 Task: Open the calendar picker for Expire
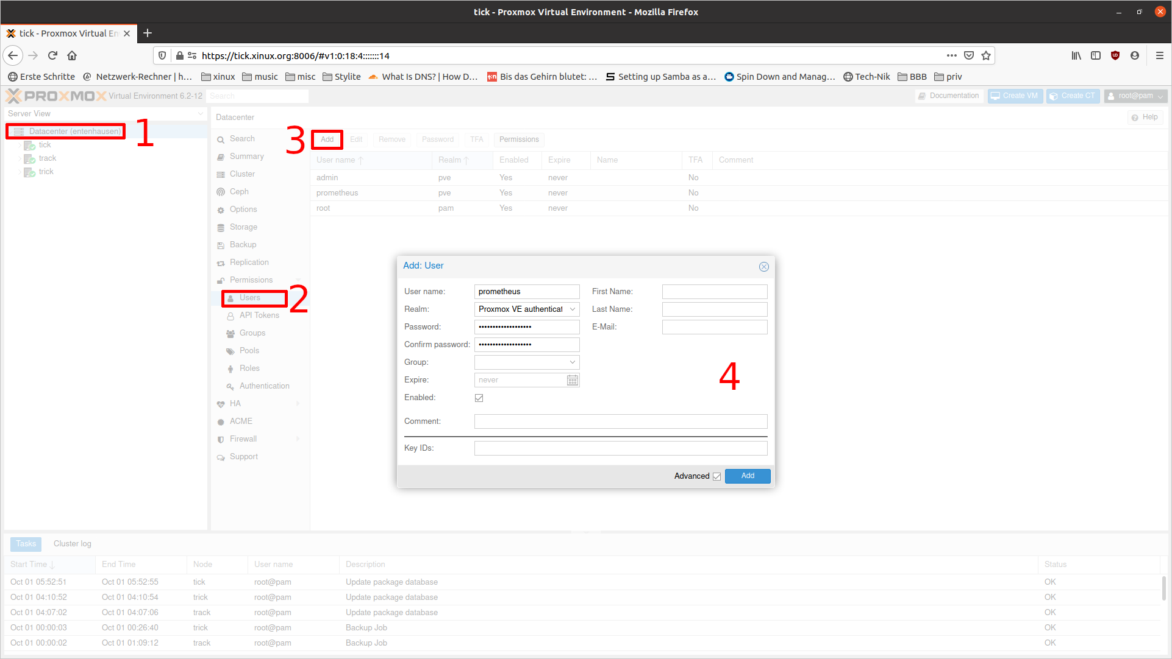coord(572,380)
